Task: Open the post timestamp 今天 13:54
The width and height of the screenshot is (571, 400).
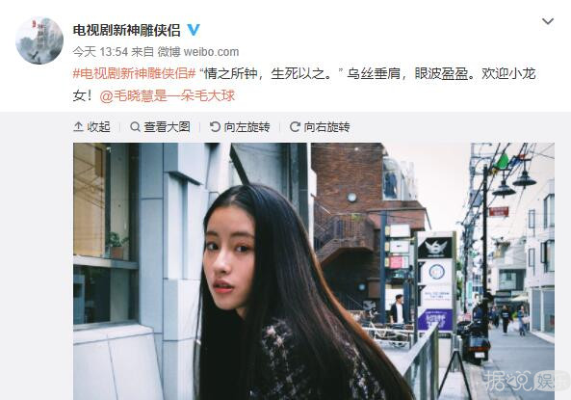Action: coord(100,52)
